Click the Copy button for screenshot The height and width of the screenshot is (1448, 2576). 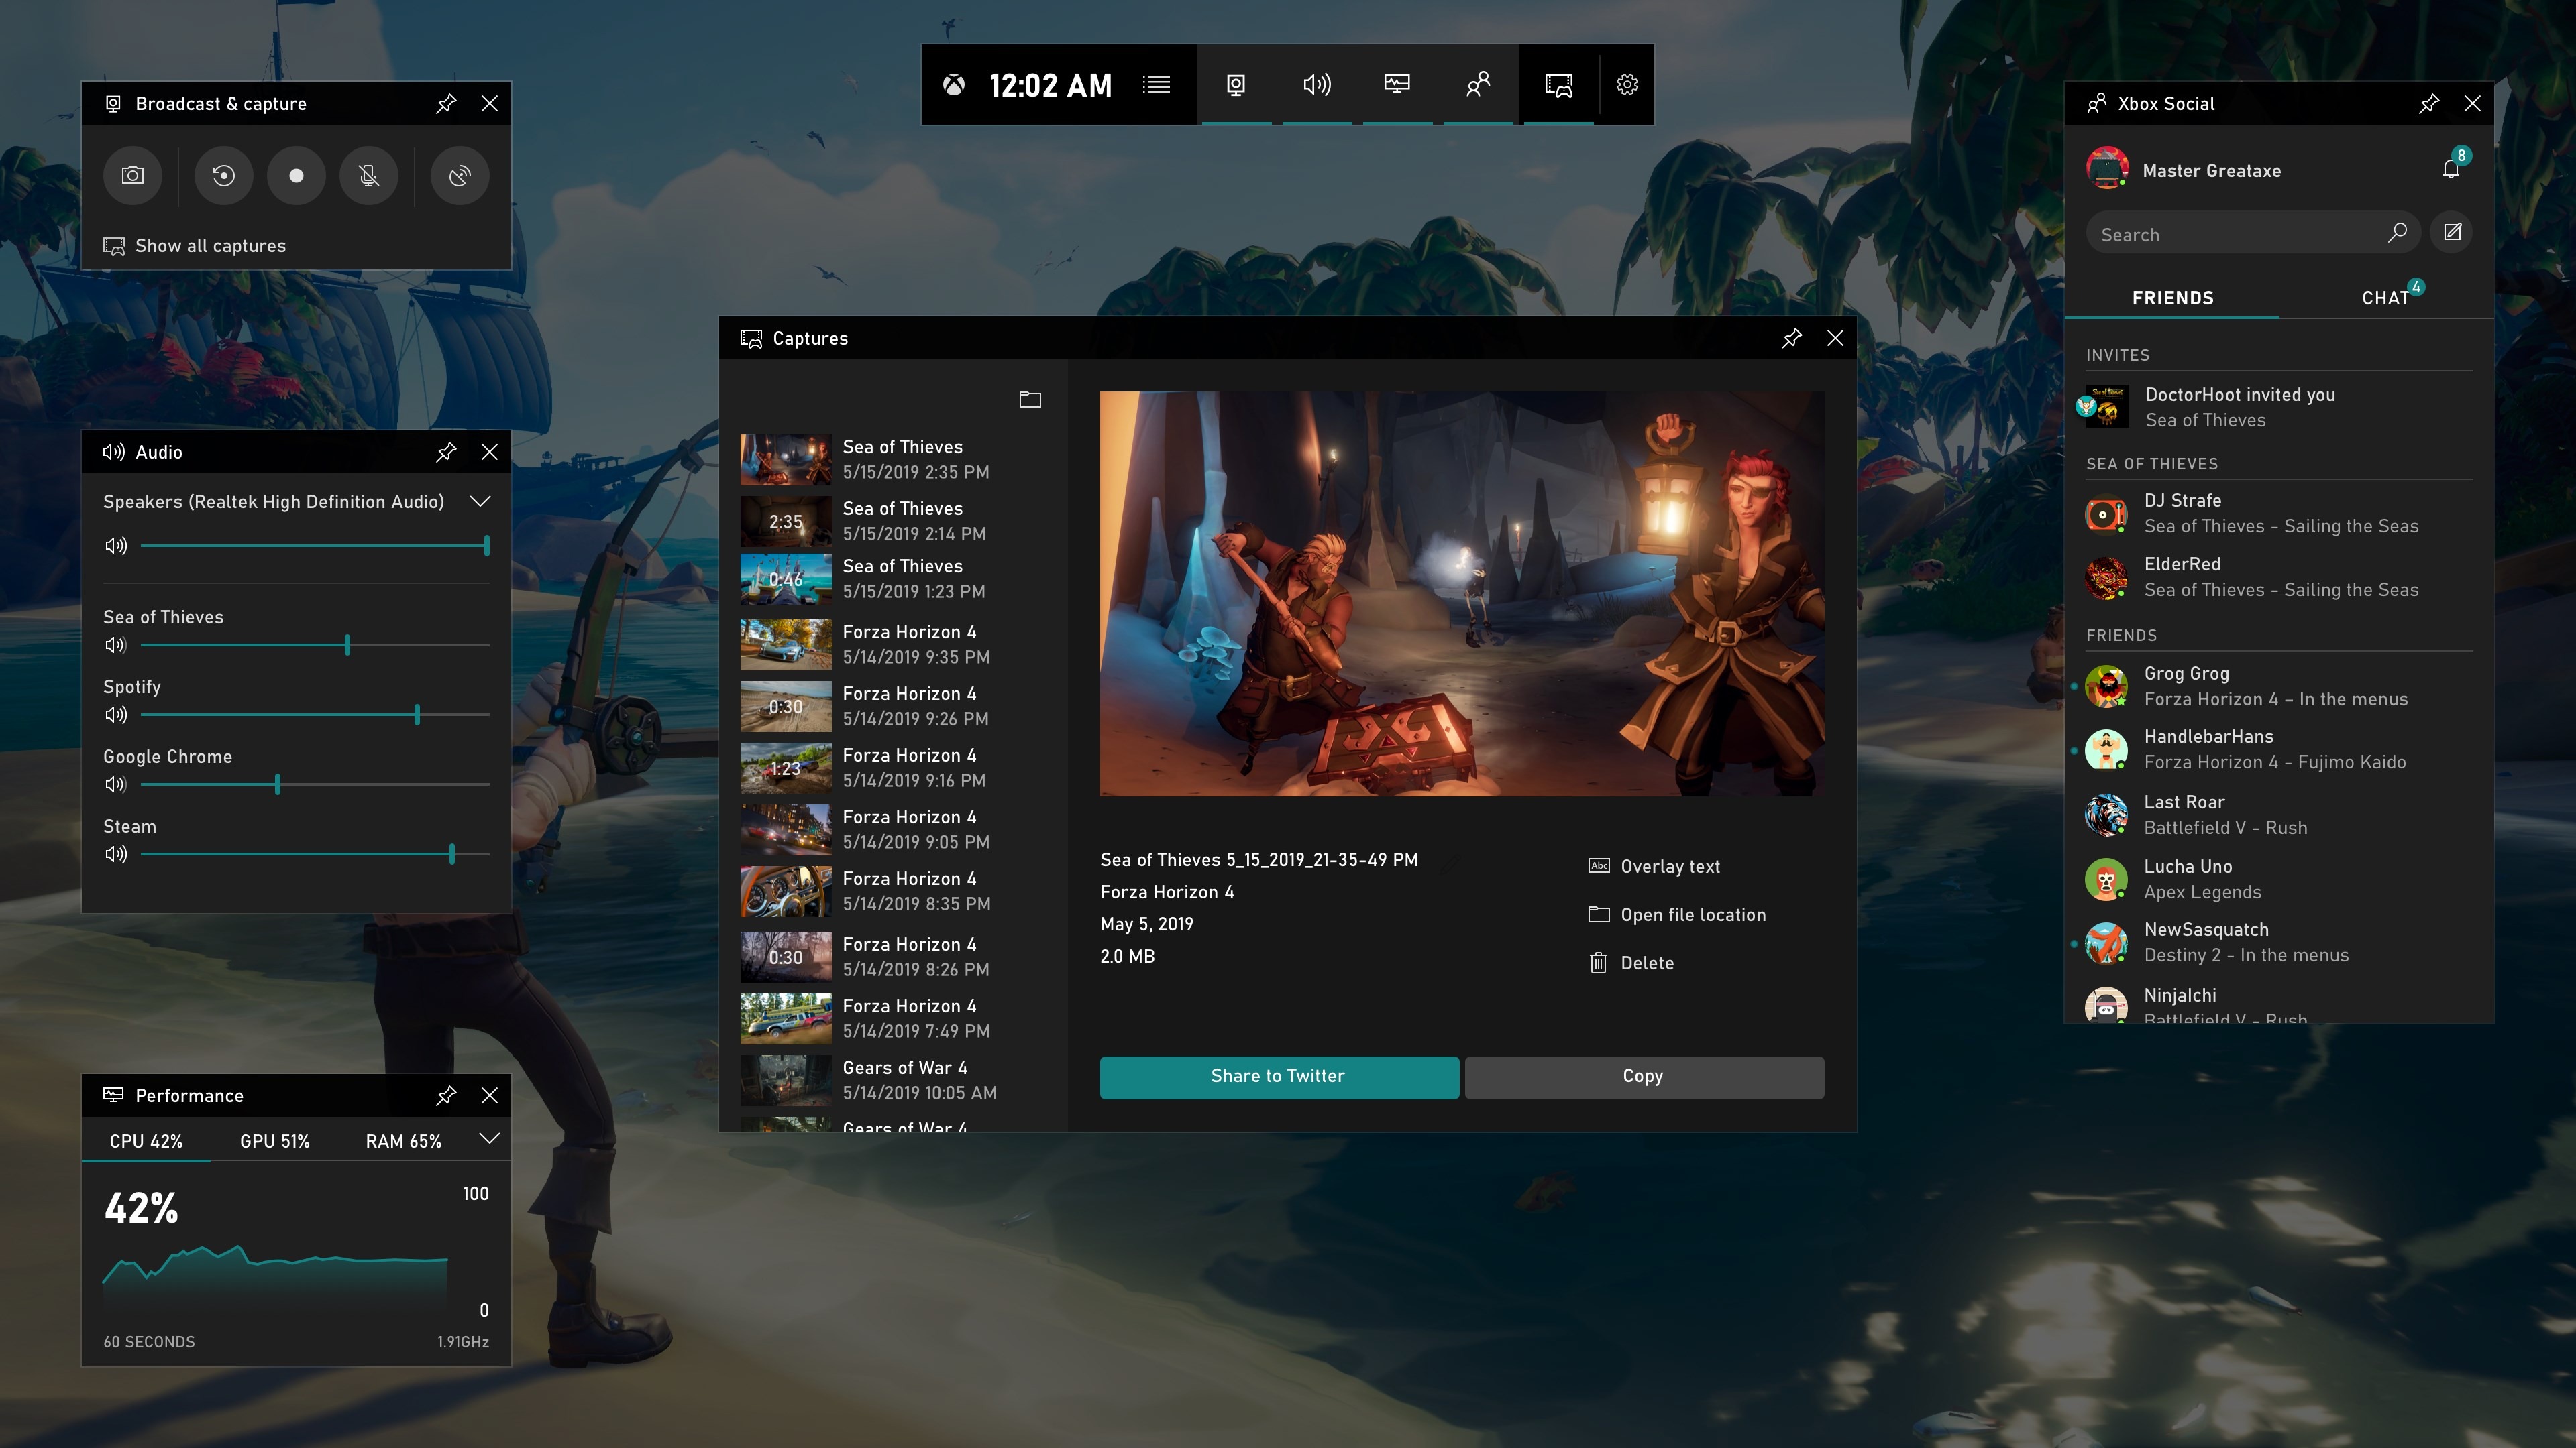click(x=1642, y=1075)
